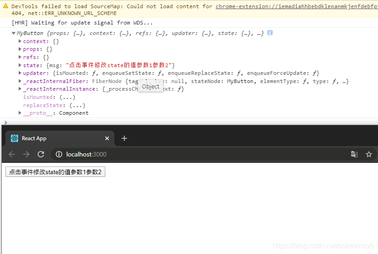The image size is (378, 254).
Task: Expand the props property
Action: [20, 49]
